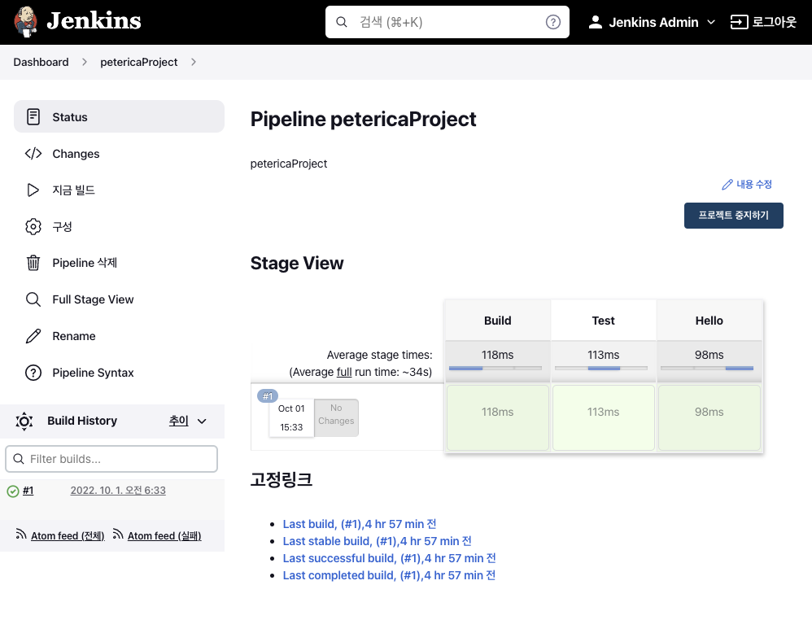Click the Jenkins title text logo

tap(94, 21)
